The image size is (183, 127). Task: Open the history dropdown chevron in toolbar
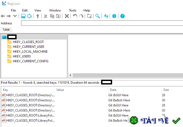coord(15,16)
